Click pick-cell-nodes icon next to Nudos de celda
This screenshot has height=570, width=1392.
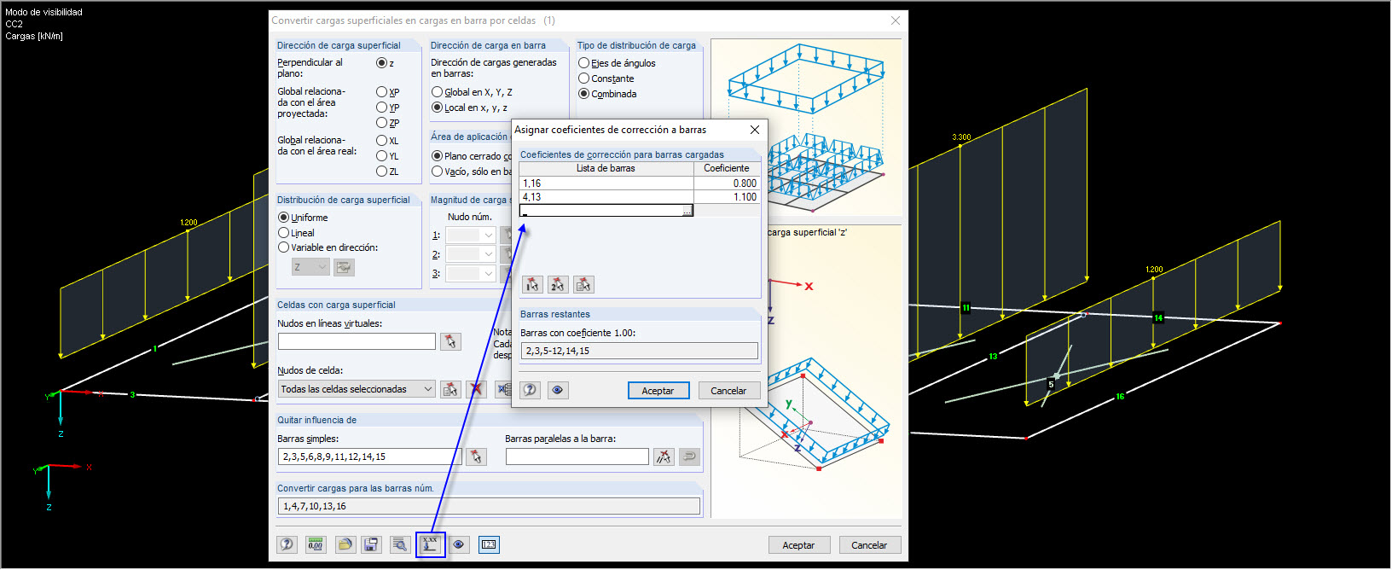coord(450,389)
